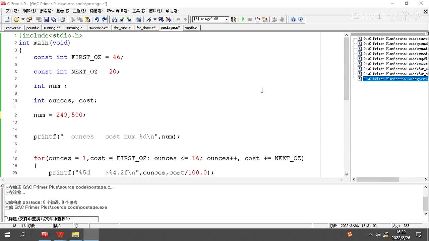Screen dimensions: 429x241
Task: Switch to the for_show.c* tab
Action: (x=146, y=28)
